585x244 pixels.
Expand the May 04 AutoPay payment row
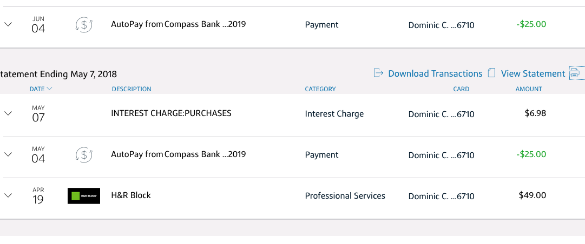(x=8, y=154)
